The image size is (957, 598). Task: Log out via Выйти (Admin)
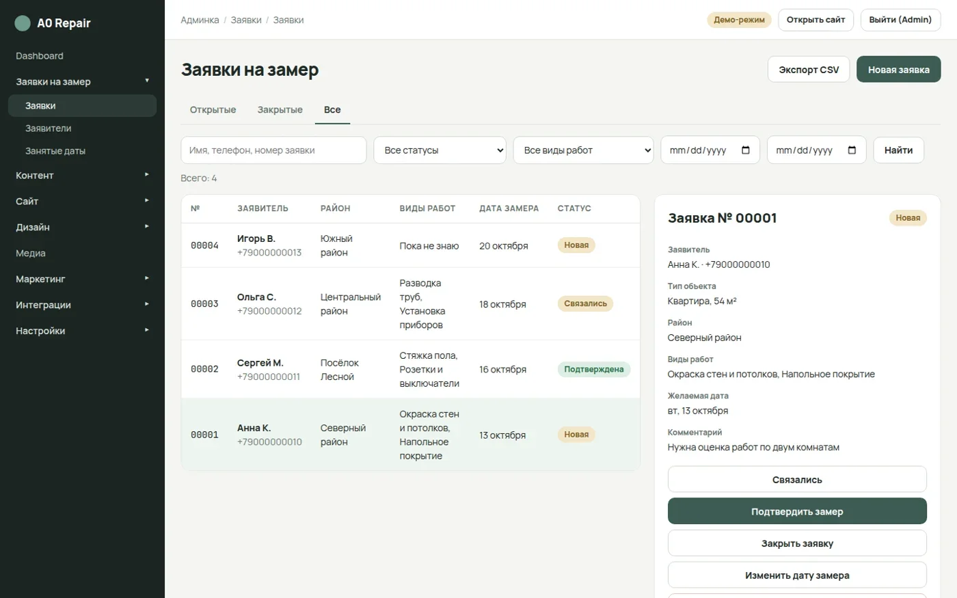(900, 20)
